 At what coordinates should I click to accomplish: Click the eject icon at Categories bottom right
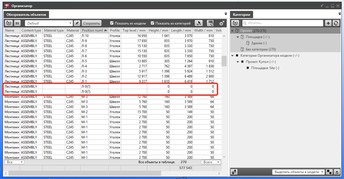pos(337,172)
